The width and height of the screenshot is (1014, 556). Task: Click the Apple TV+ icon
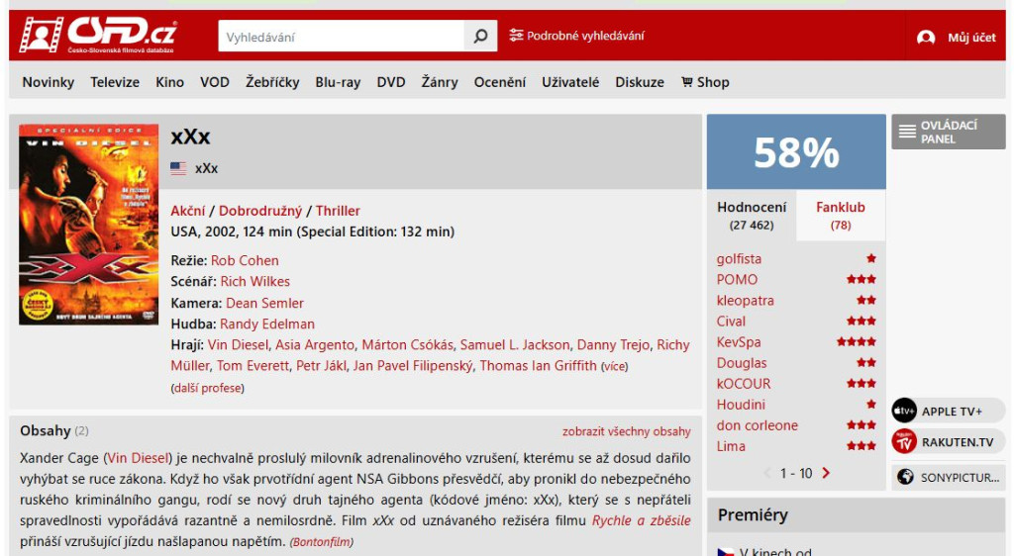[904, 411]
